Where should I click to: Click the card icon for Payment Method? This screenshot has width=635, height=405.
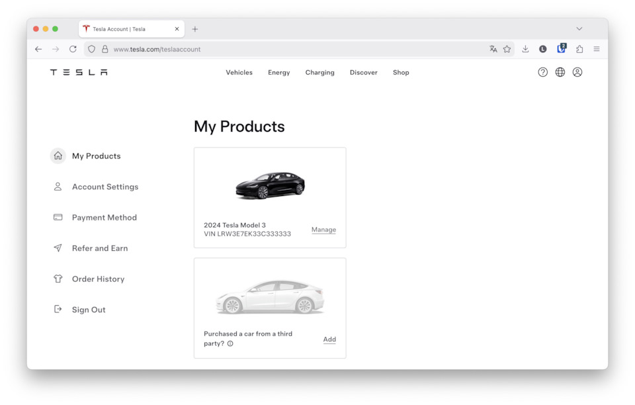(58, 217)
